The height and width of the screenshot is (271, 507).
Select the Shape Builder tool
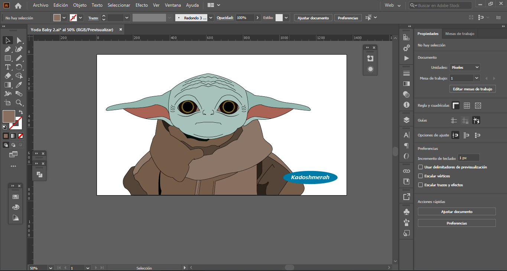(x=19, y=76)
